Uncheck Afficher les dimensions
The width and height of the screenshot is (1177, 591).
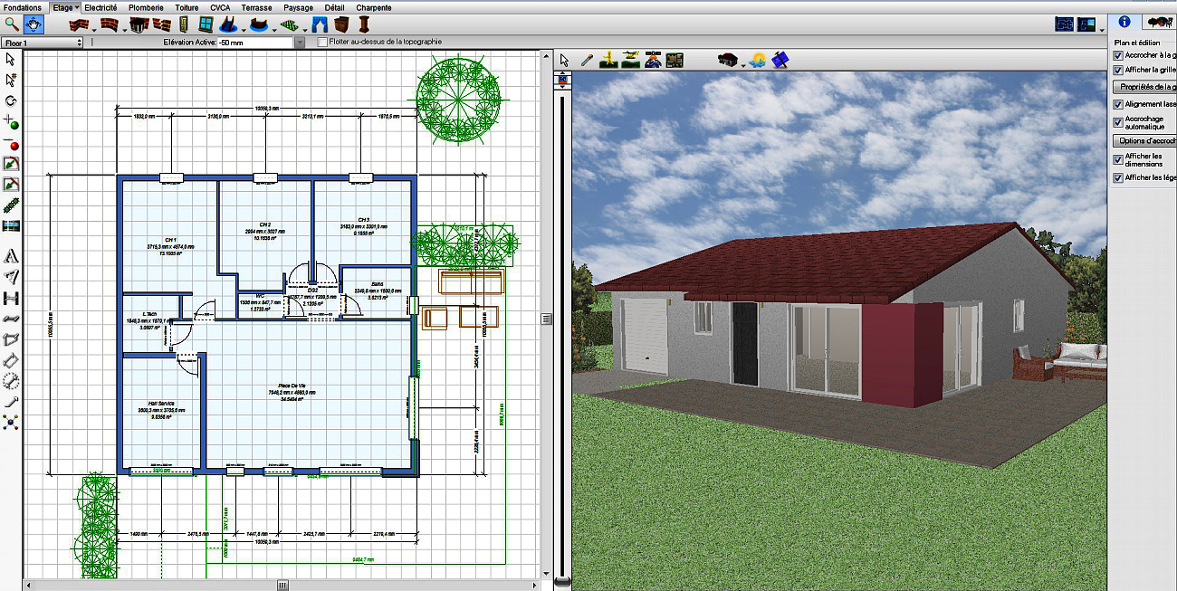pyautogui.click(x=1117, y=159)
